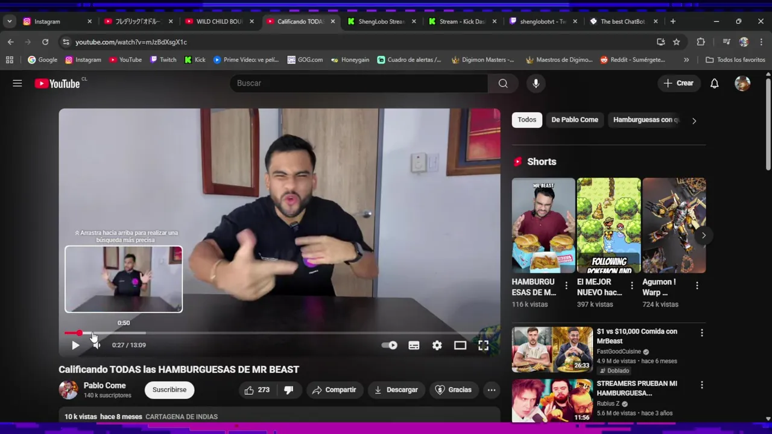
Task: Play the video
Action: tap(75, 345)
